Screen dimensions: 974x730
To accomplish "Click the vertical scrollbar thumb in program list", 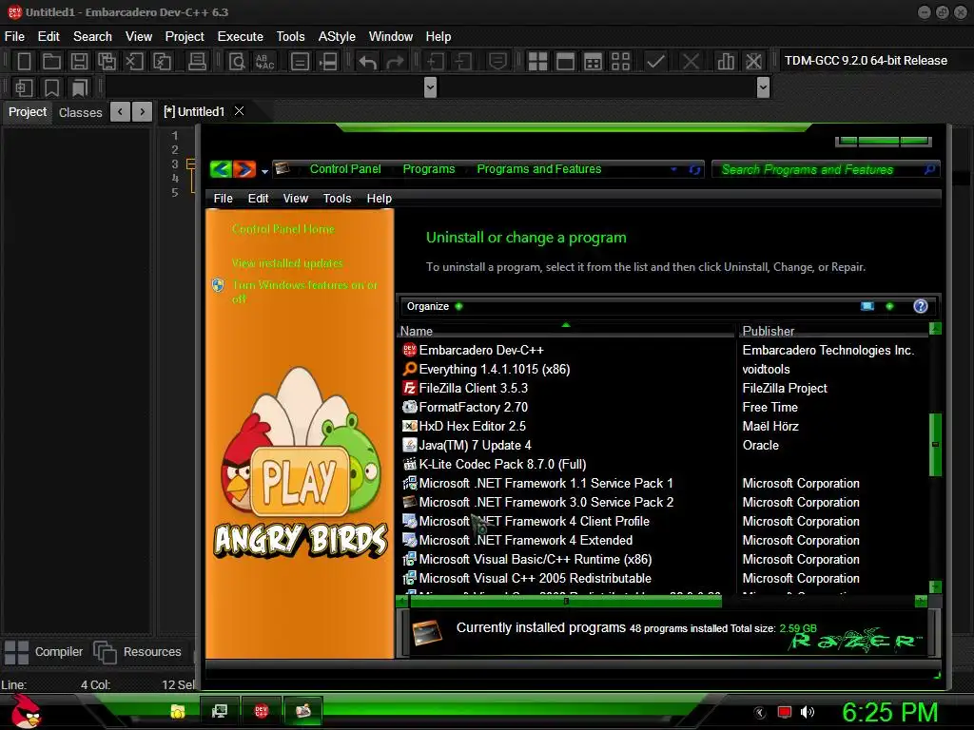I will click(x=935, y=445).
